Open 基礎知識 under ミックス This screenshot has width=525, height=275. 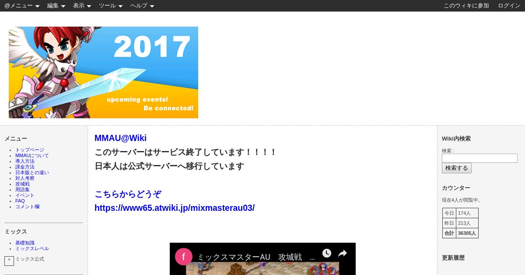coord(25,243)
